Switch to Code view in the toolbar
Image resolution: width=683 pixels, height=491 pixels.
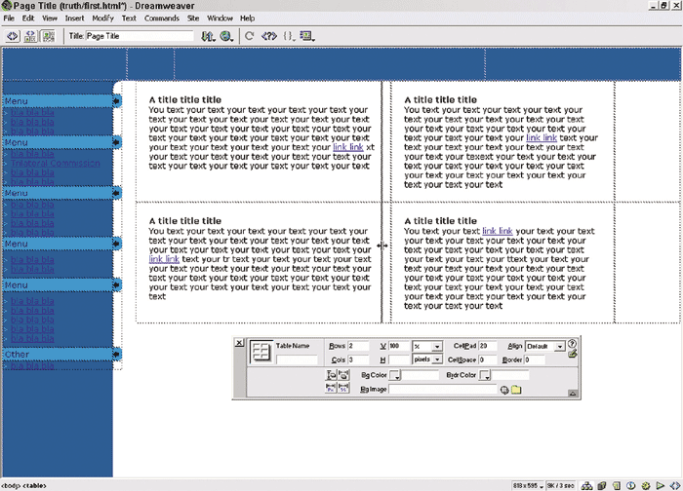coord(14,36)
